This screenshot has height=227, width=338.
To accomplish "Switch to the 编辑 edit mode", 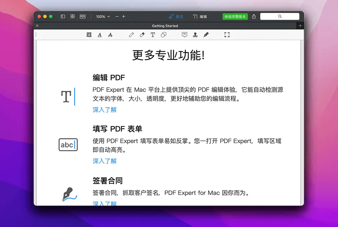I will [200, 17].
